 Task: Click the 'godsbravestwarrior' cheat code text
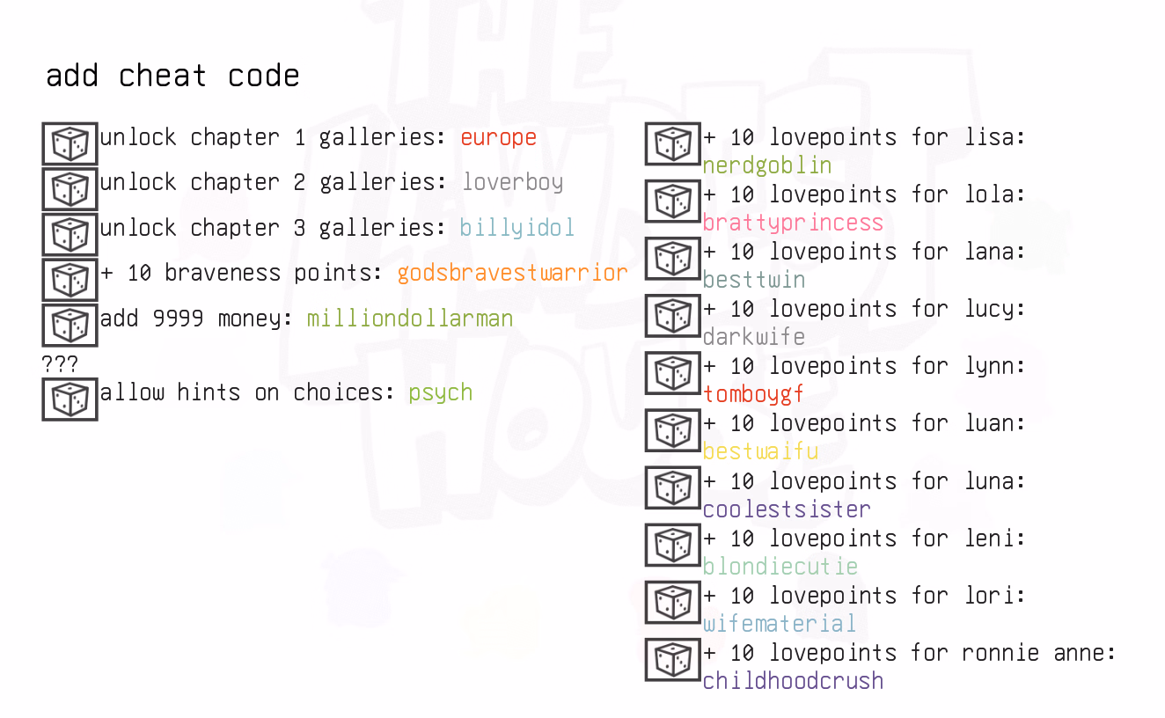click(x=512, y=273)
